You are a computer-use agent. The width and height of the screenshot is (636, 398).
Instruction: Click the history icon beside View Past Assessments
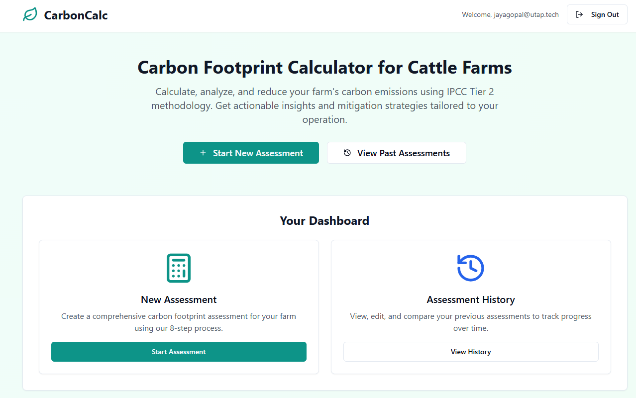tap(347, 153)
